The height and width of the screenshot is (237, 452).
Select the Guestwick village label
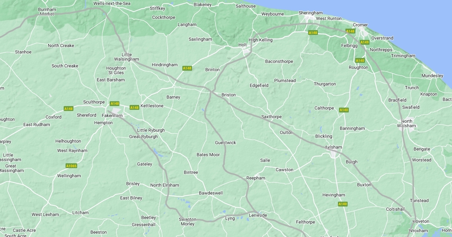(x=226, y=143)
